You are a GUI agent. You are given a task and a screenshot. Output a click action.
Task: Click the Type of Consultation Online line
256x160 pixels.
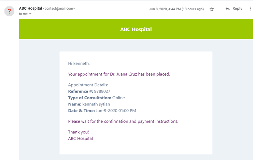tap(96, 98)
